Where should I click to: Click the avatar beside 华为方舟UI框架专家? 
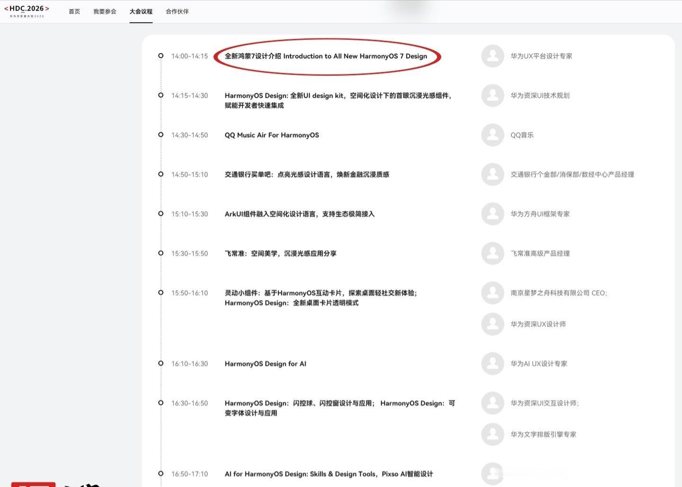[x=493, y=214]
